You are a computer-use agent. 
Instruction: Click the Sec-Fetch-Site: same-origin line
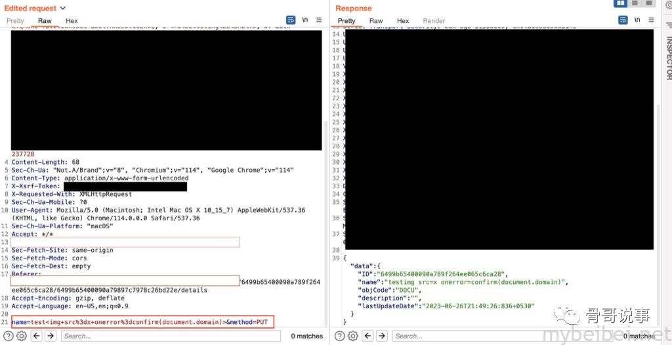coord(62,251)
